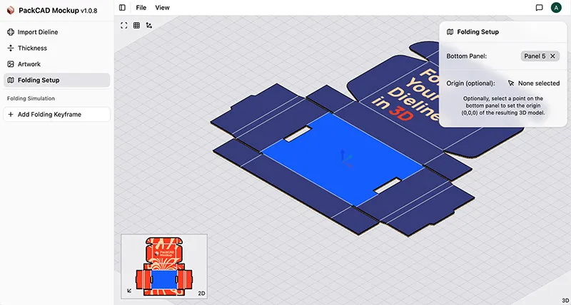Toggle the axes gizmo icon
Screen dimensions: 571x305
[x=148, y=25]
